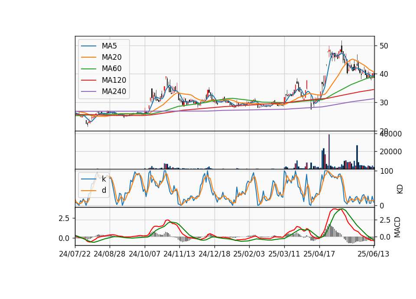Click the 24/11/13 date axis label

coord(179,254)
